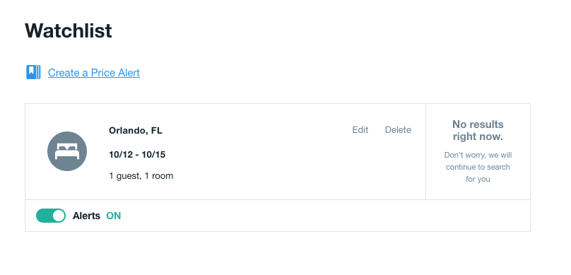Screen dimensions: 571x275
Task: Click the Alerts label beside the switch
Action: point(86,216)
